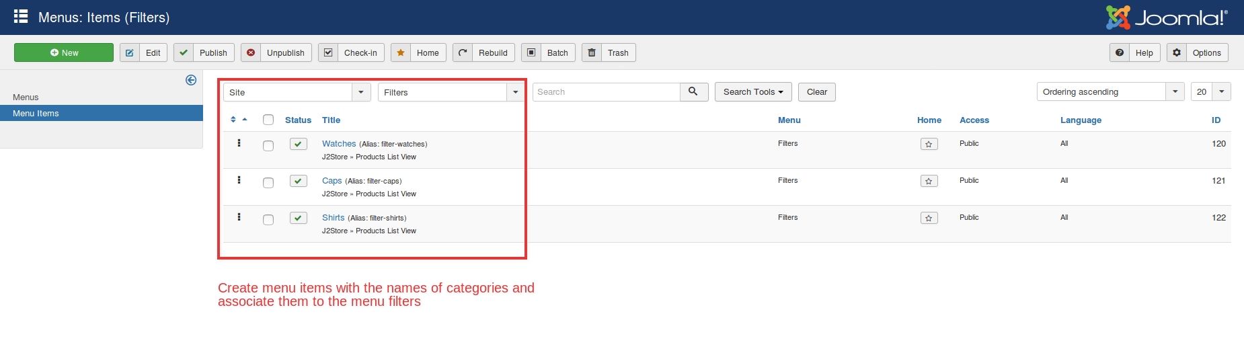This screenshot has height=355, width=1244.
Task: Click the ordering sort arrows column icon
Action: click(x=238, y=120)
